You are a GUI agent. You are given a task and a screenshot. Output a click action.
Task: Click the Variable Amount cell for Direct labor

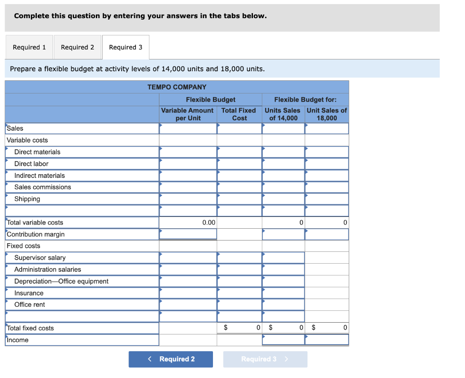tap(188, 164)
